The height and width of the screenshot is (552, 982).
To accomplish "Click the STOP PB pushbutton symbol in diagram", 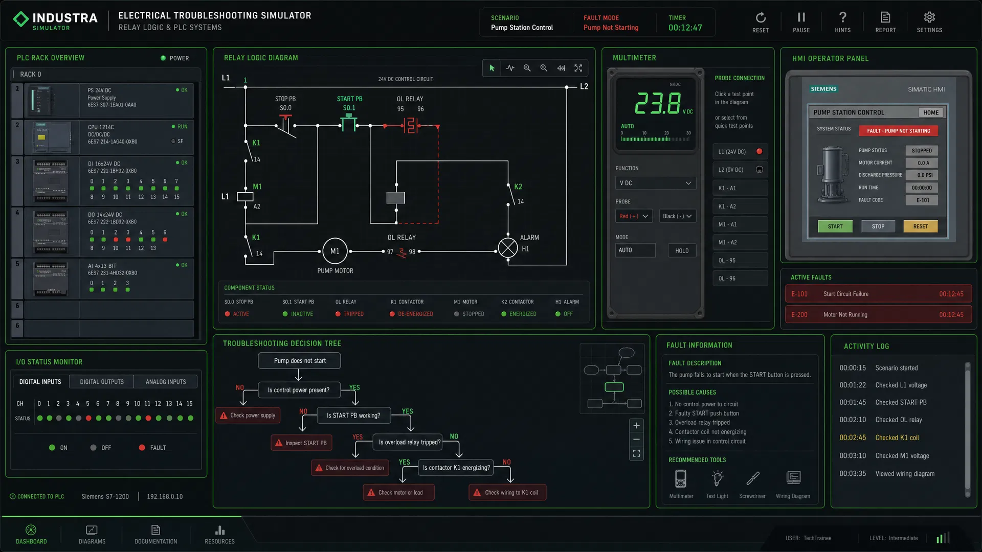I will [286, 126].
